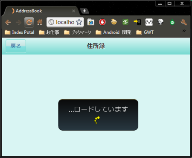Open the ブックマーク bookmark folder
Viewport: 192px width, 158px height.
77,32
